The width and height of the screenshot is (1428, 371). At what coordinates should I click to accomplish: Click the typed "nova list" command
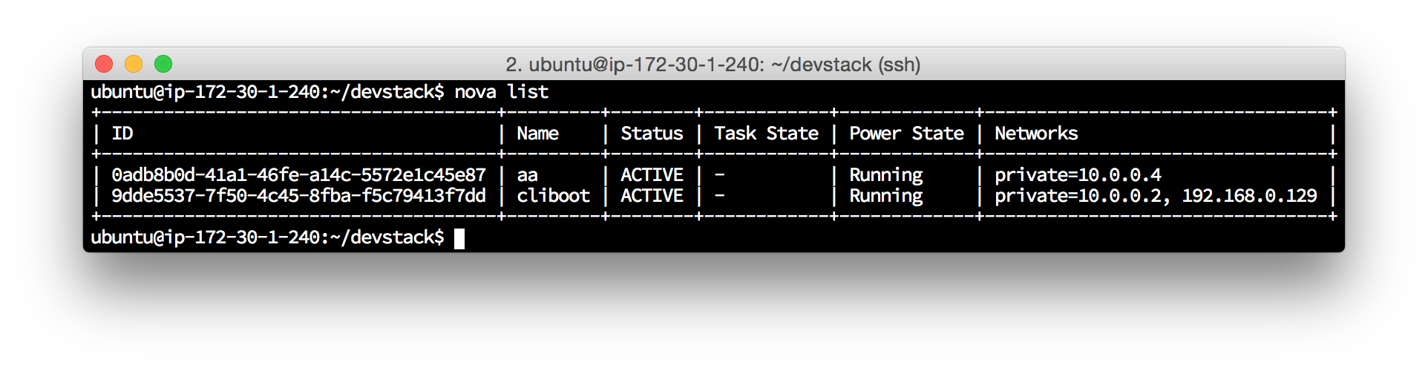click(x=501, y=92)
